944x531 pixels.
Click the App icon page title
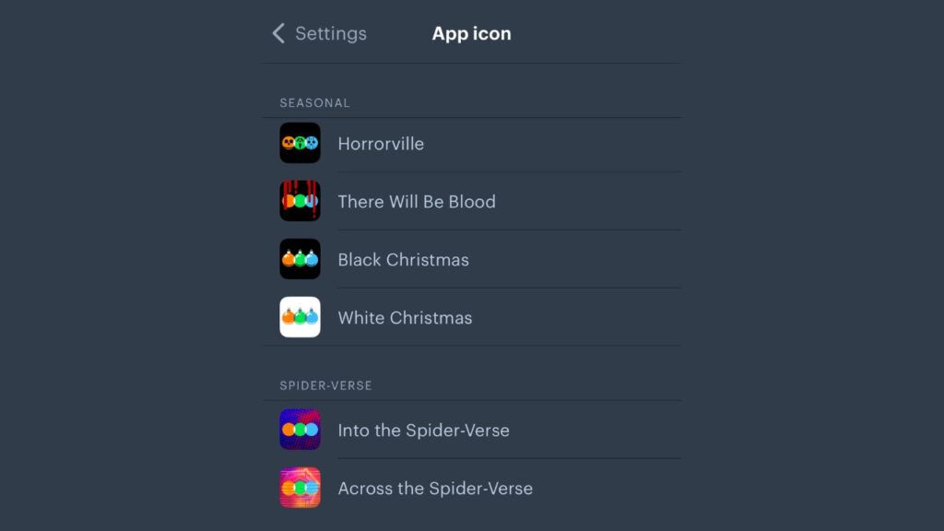pyautogui.click(x=471, y=34)
